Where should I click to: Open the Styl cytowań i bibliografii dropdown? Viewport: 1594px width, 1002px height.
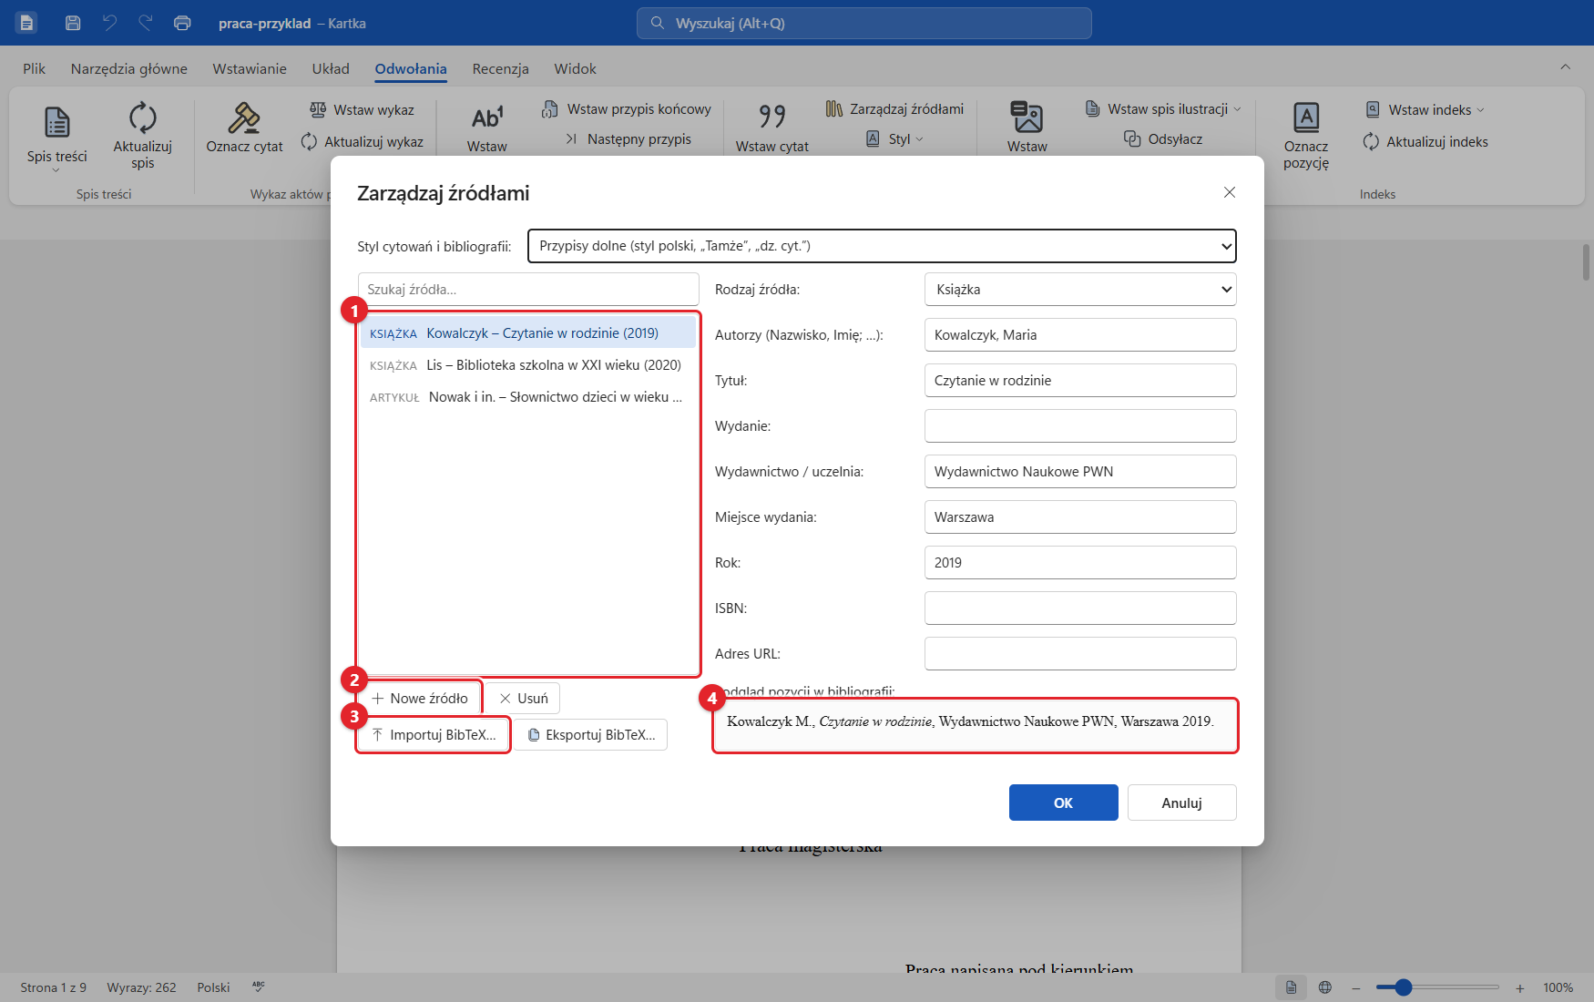[882, 246]
